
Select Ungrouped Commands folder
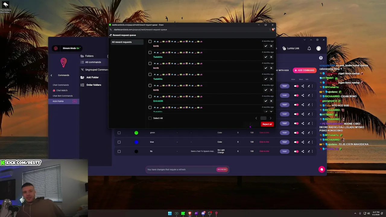coord(94,70)
